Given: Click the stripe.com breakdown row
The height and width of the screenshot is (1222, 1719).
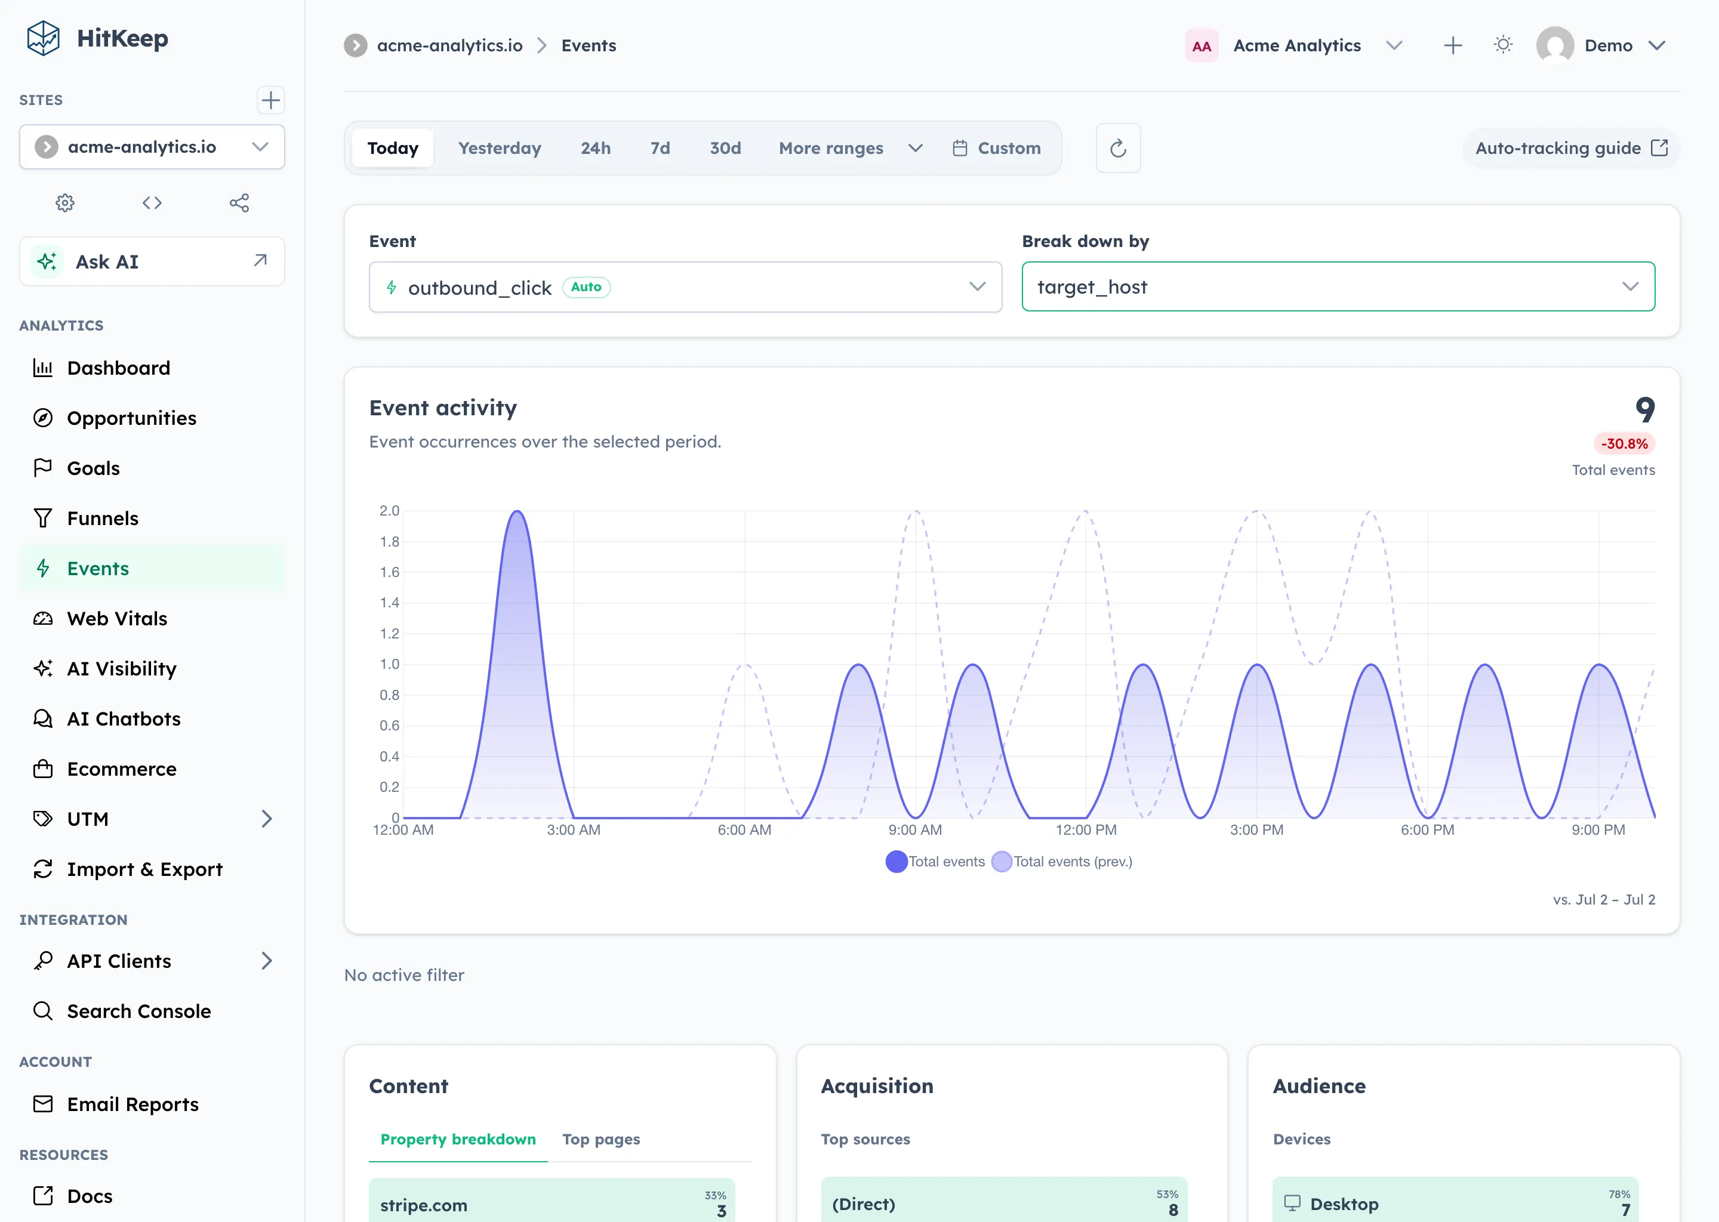Looking at the screenshot, I should tap(552, 1200).
